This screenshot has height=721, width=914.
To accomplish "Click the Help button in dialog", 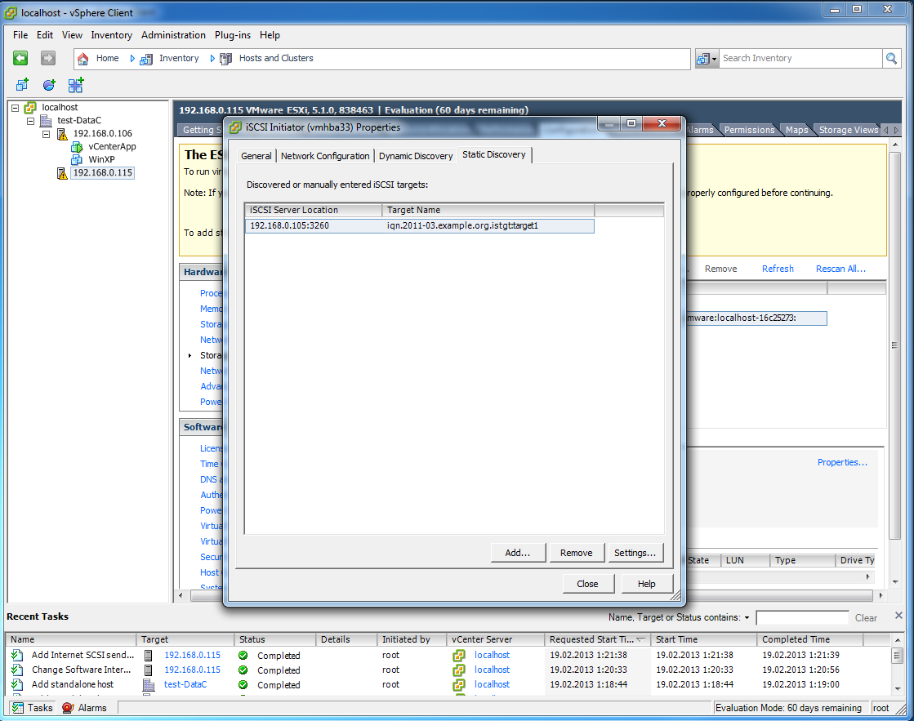I will [x=646, y=584].
